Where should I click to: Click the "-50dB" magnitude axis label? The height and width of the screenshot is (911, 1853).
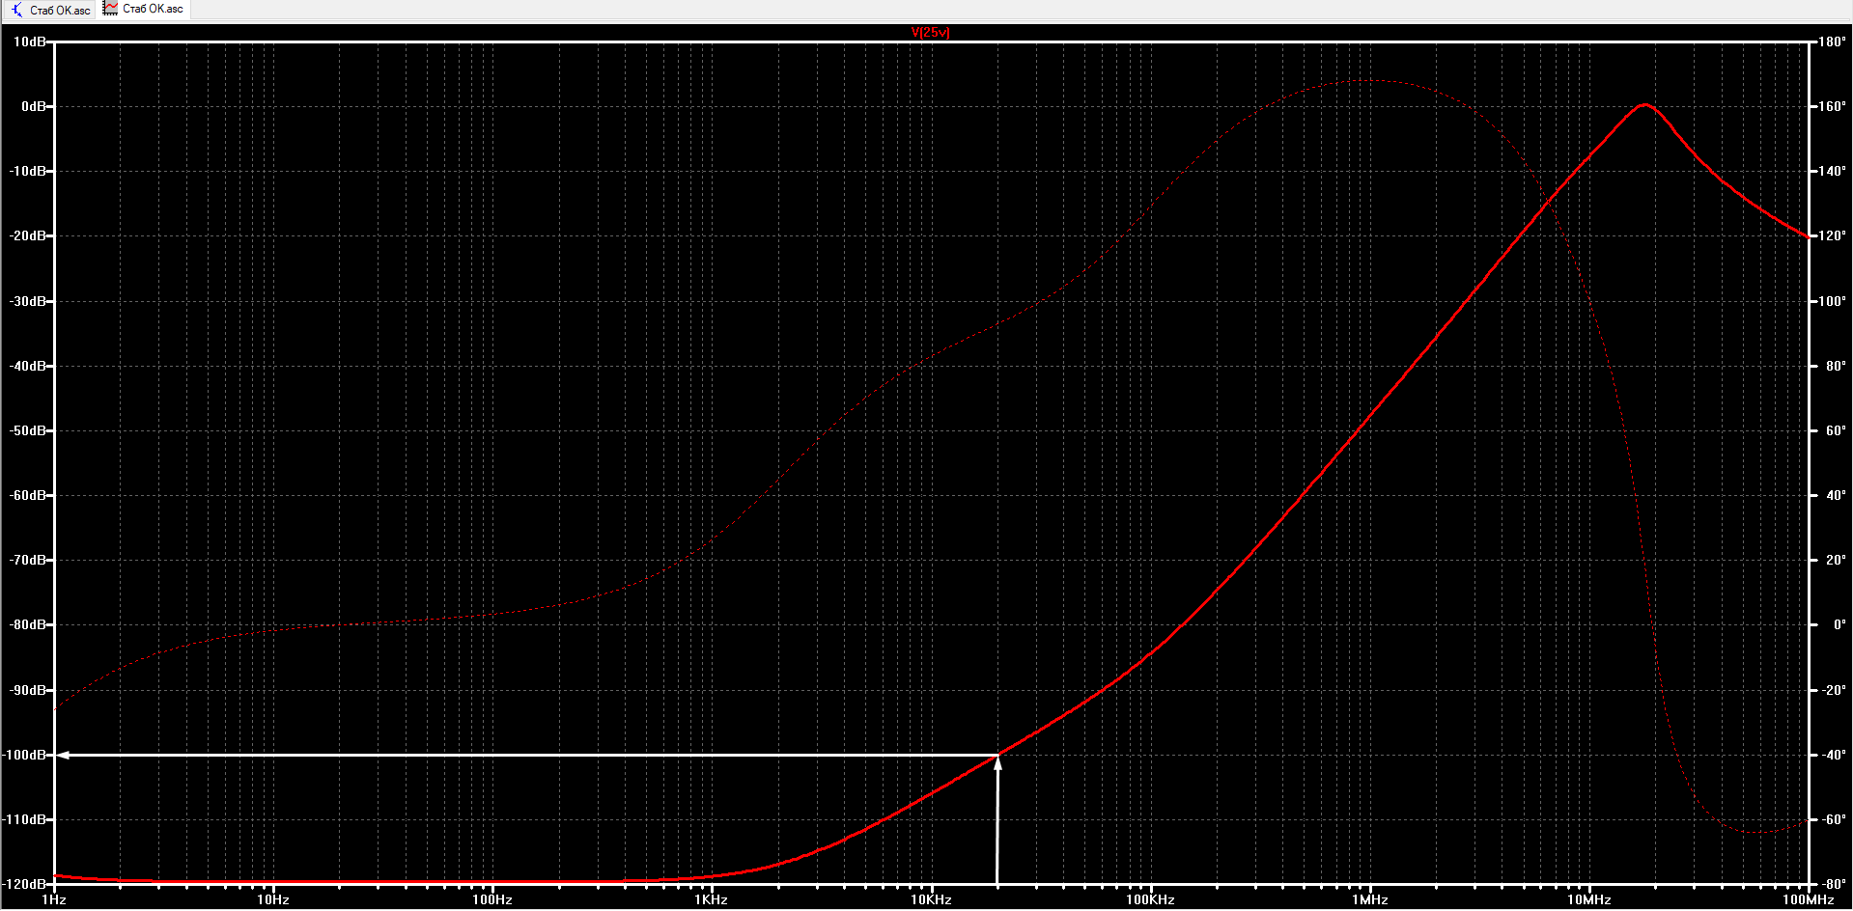(27, 430)
